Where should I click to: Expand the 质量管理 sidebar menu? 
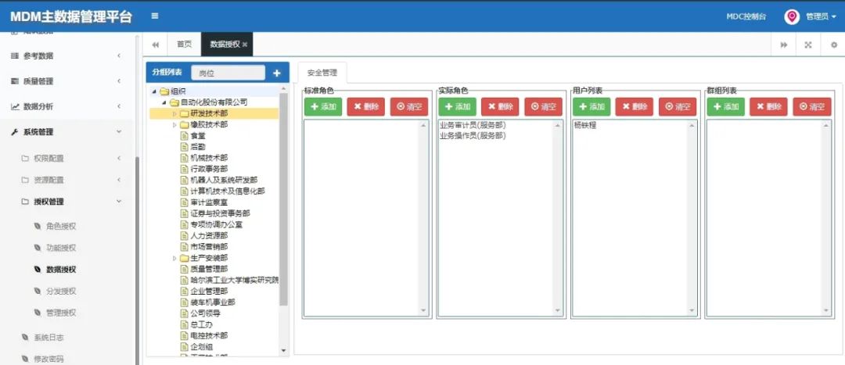[66, 81]
